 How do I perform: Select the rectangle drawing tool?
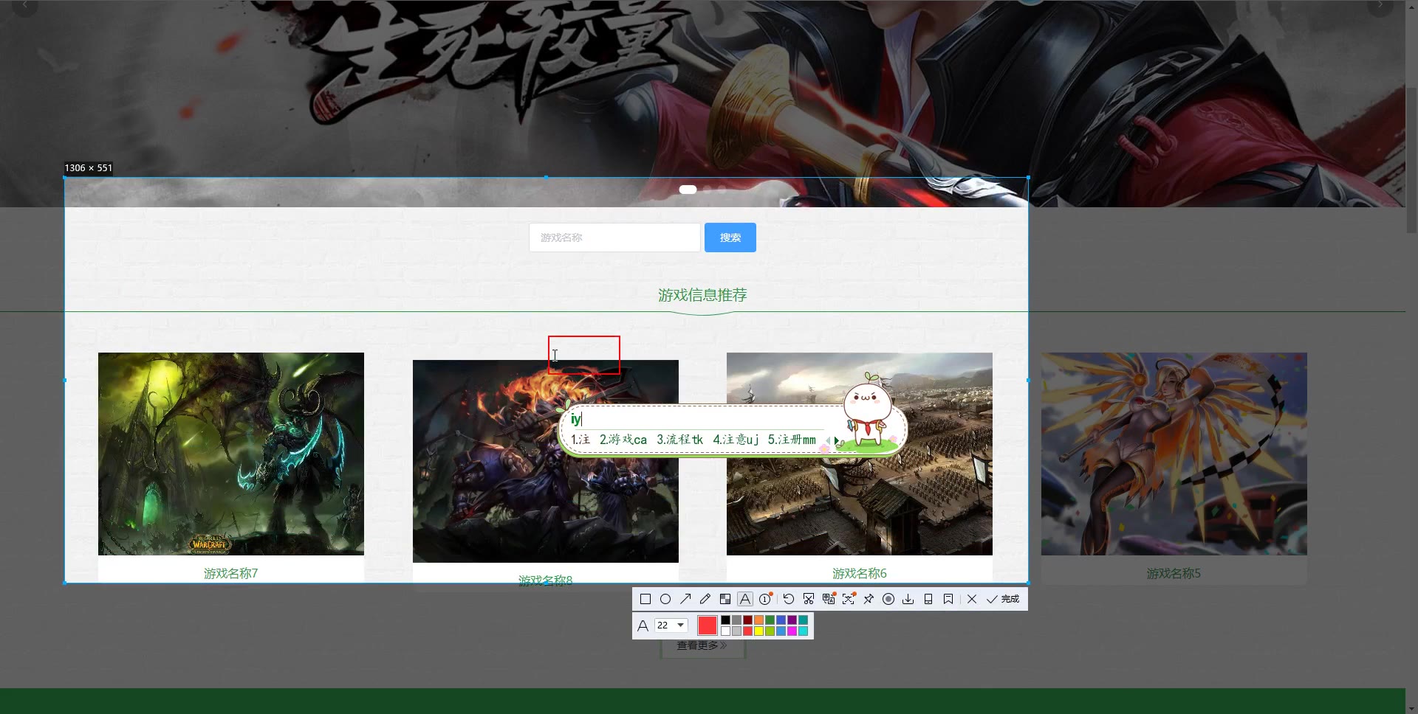coord(645,599)
